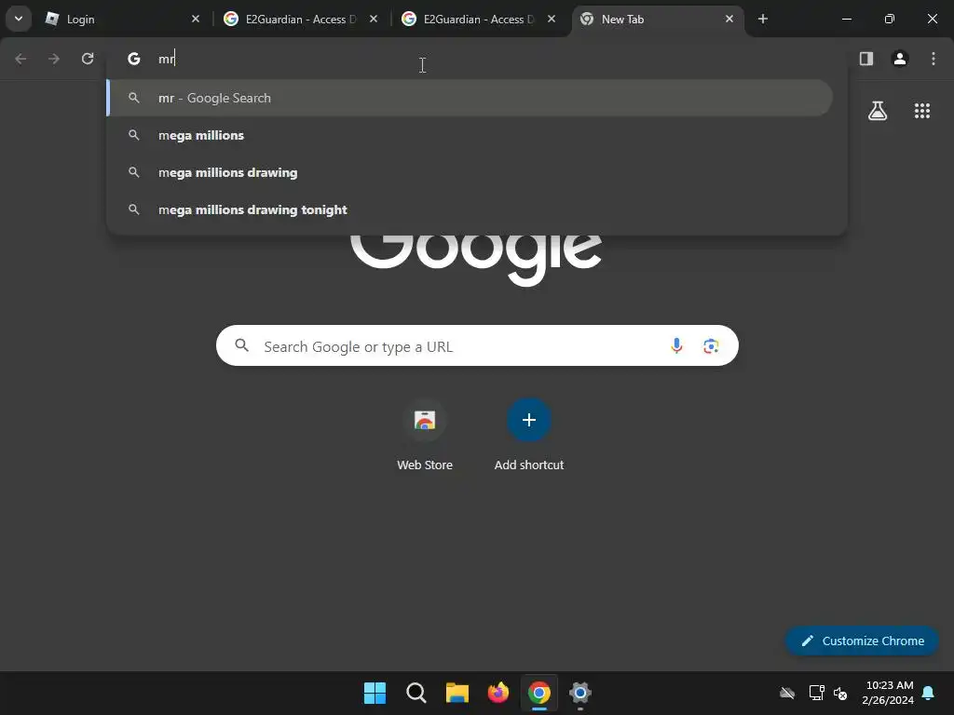Open the Google apps grid
Image resolution: width=954 pixels, height=715 pixels.
pos(922,111)
